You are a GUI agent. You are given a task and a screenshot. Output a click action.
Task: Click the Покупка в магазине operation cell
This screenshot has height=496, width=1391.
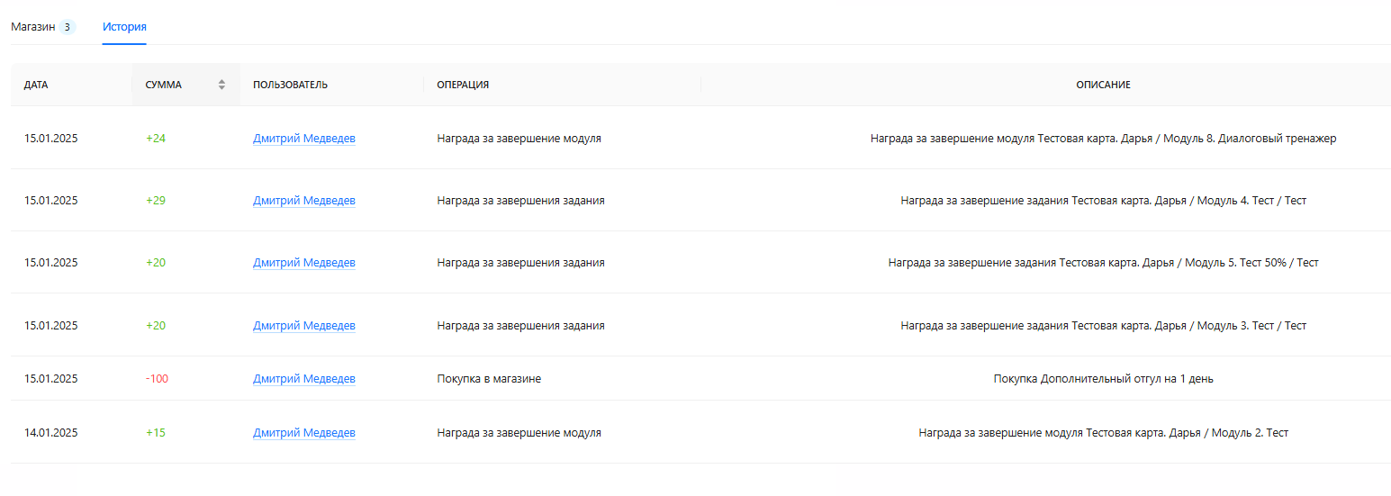[489, 379]
